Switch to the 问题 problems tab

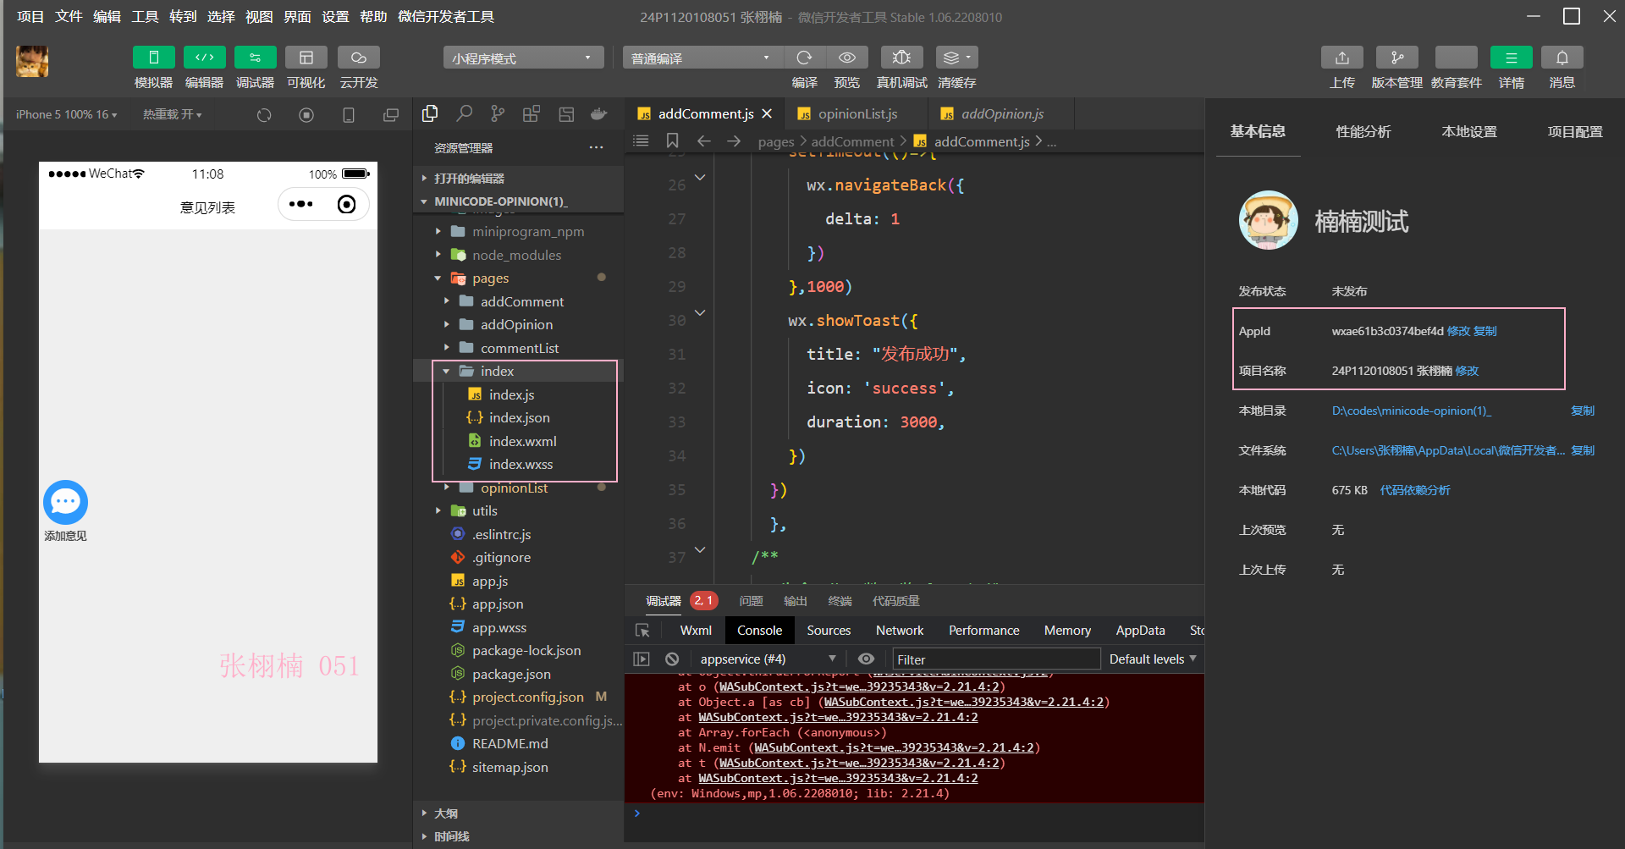click(x=751, y=601)
